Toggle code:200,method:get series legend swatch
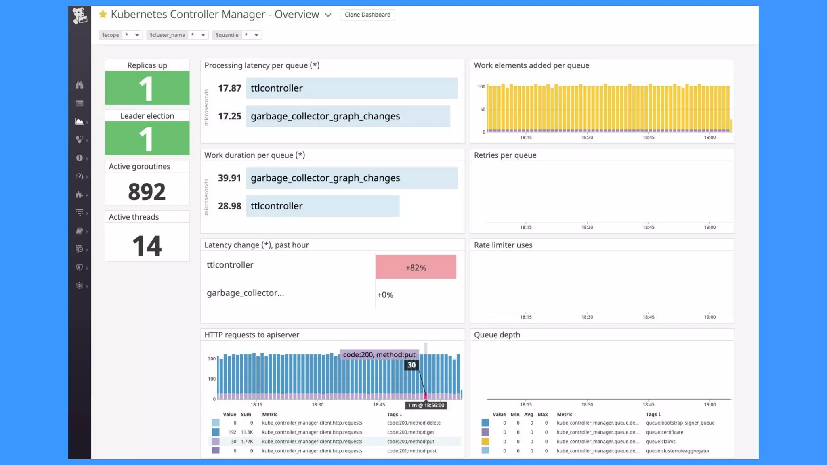 tap(216, 432)
